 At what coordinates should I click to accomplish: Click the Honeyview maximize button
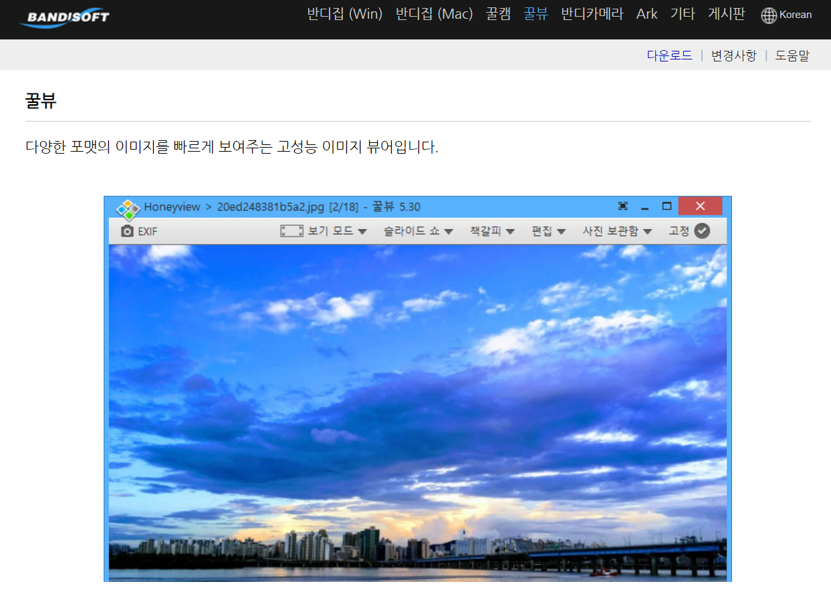(667, 206)
